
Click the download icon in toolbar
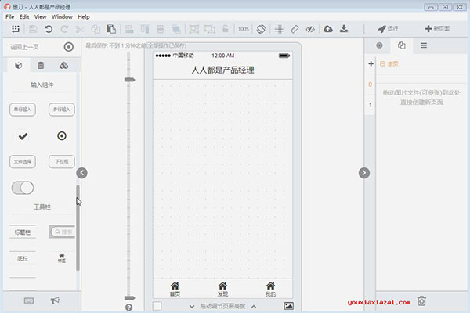tap(344, 29)
